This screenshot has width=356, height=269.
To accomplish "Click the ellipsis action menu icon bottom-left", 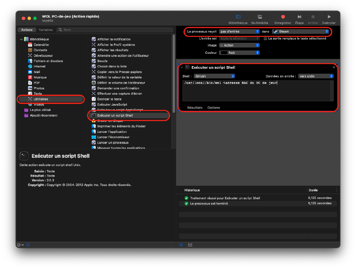I will coord(19,245).
